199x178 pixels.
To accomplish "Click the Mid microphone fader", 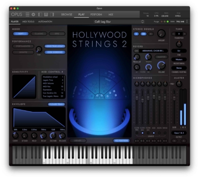I will click(154, 96).
